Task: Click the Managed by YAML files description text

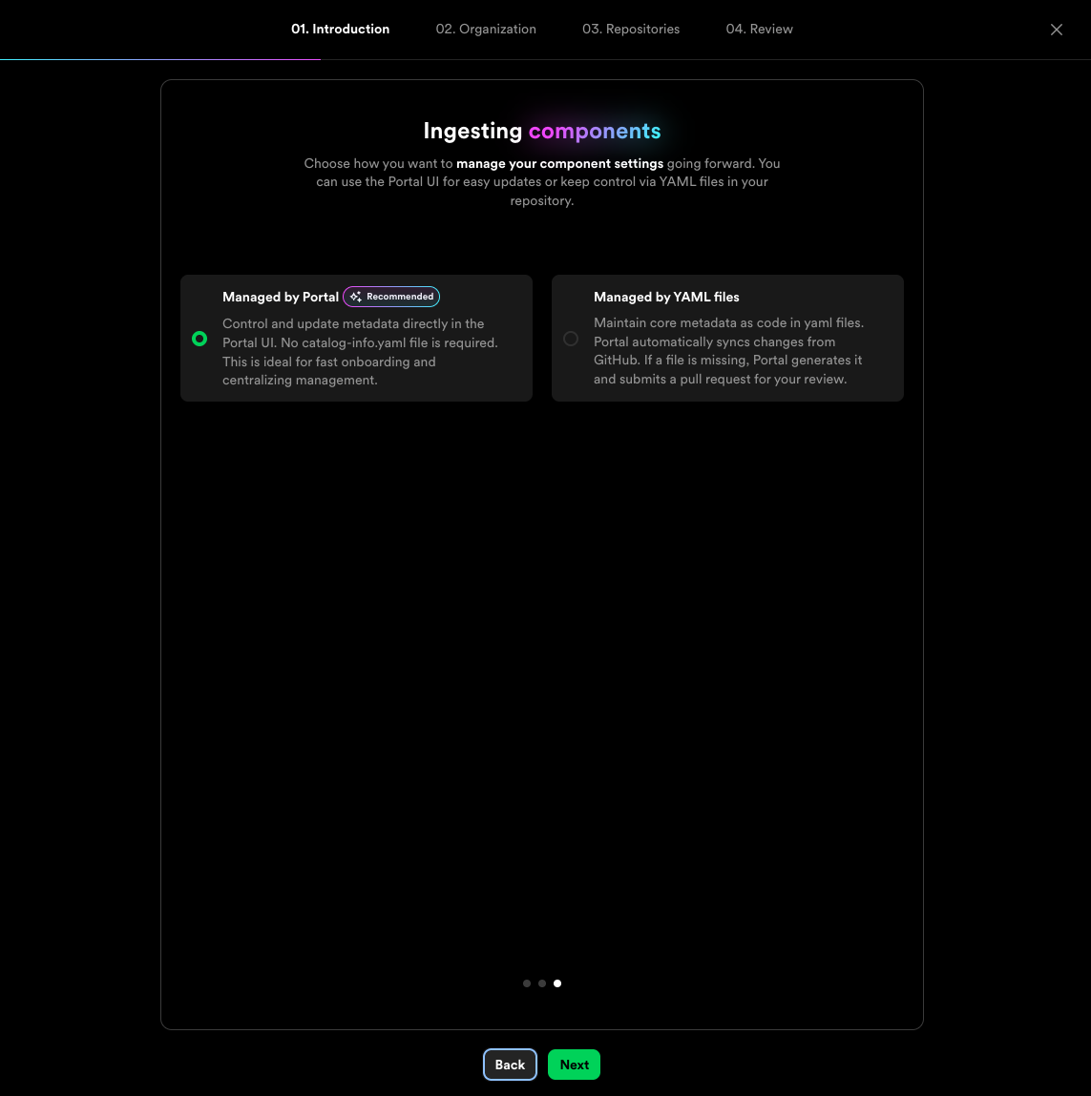Action: (x=728, y=351)
